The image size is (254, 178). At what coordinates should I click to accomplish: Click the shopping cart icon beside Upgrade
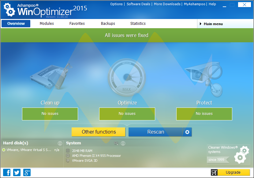214,172
